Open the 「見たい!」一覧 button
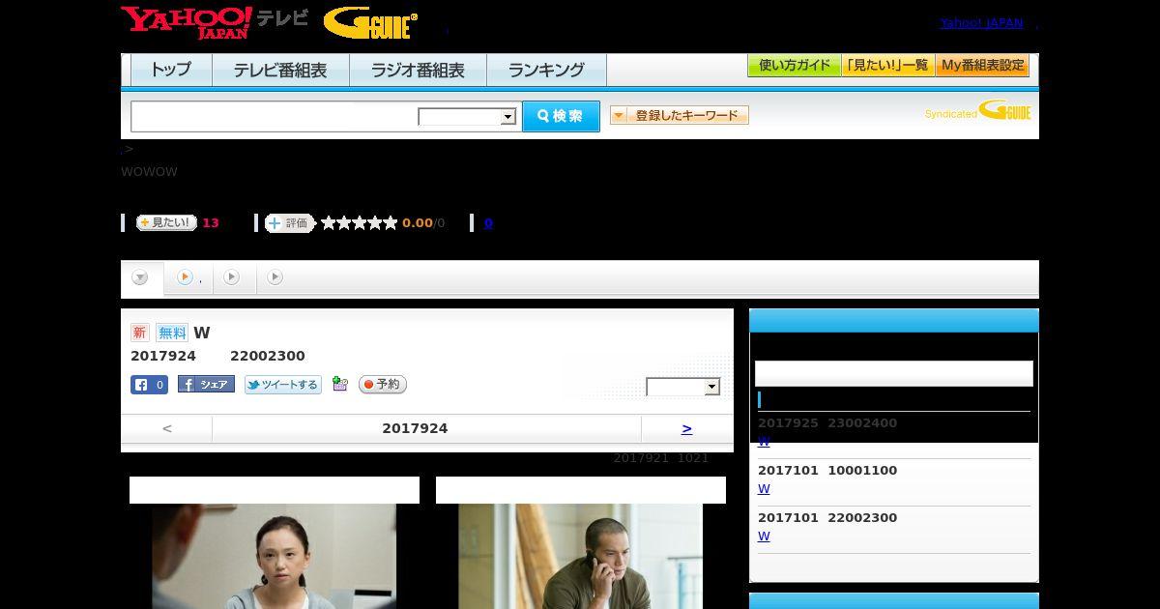The height and width of the screenshot is (609, 1160). click(887, 66)
